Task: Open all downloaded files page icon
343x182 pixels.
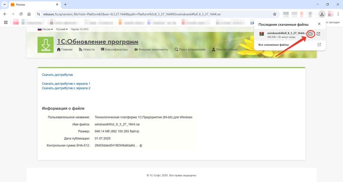Action: pyautogui.click(x=319, y=45)
